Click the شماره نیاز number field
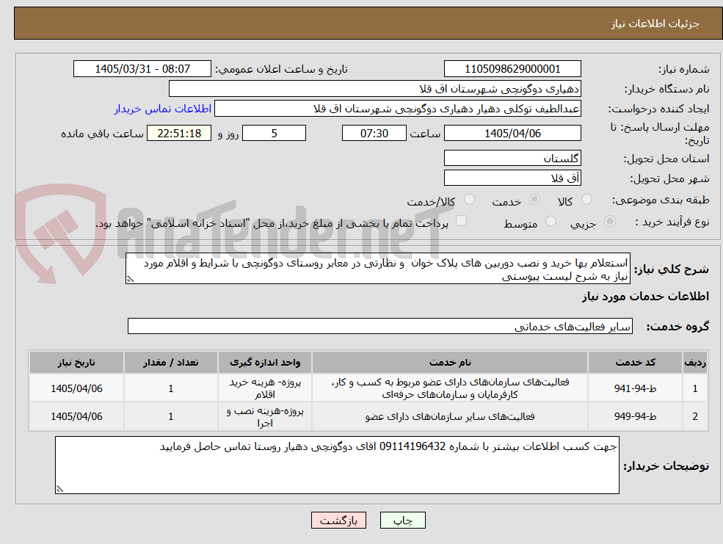The width and height of the screenshot is (723, 544). (512, 69)
